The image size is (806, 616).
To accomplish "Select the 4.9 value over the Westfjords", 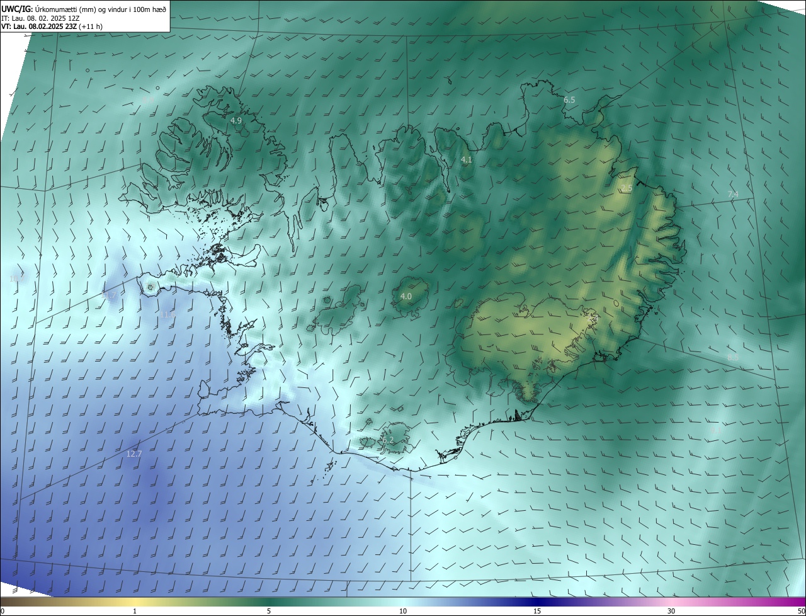I will click(x=236, y=120).
